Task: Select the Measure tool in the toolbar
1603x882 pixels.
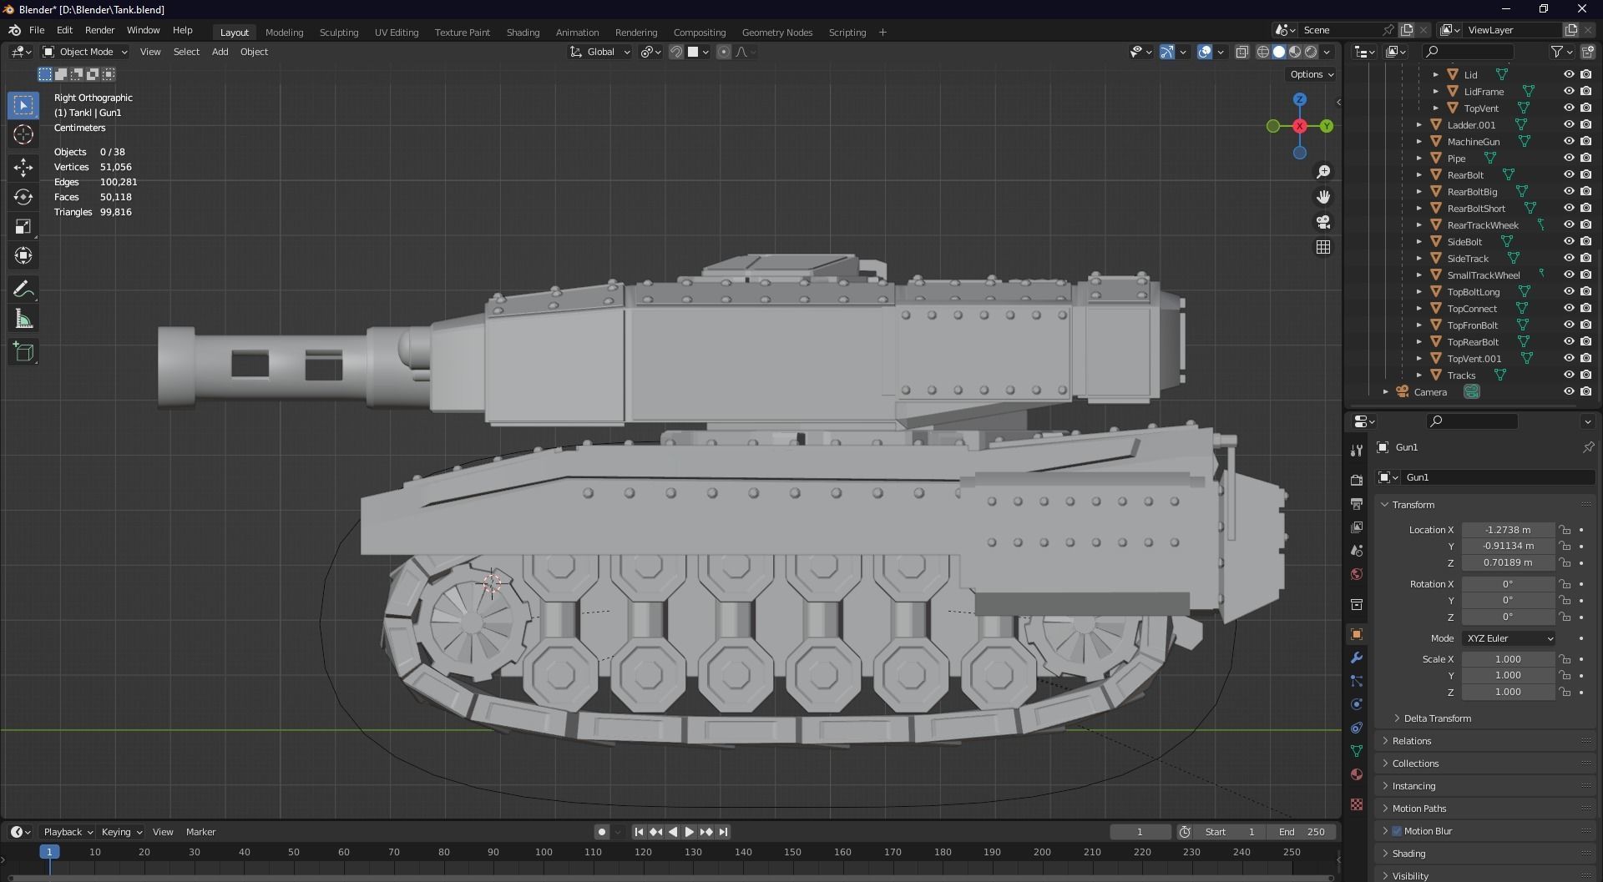Action: [x=23, y=318]
